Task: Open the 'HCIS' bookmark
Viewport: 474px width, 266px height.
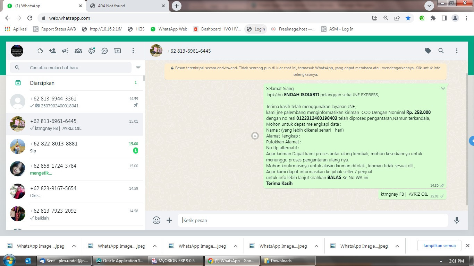Action: coord(136,29)
